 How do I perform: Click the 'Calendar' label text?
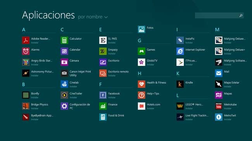tap(75, 50)
